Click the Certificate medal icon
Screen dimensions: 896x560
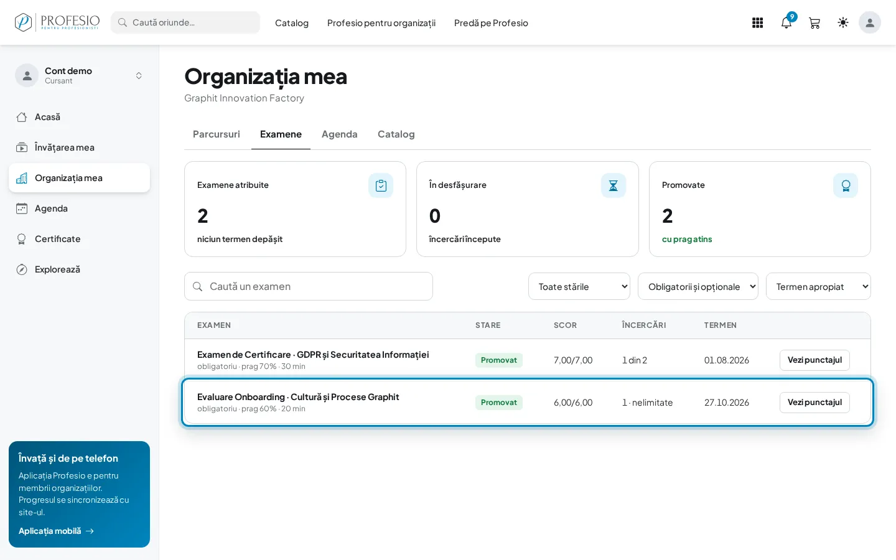coord(22,239)
